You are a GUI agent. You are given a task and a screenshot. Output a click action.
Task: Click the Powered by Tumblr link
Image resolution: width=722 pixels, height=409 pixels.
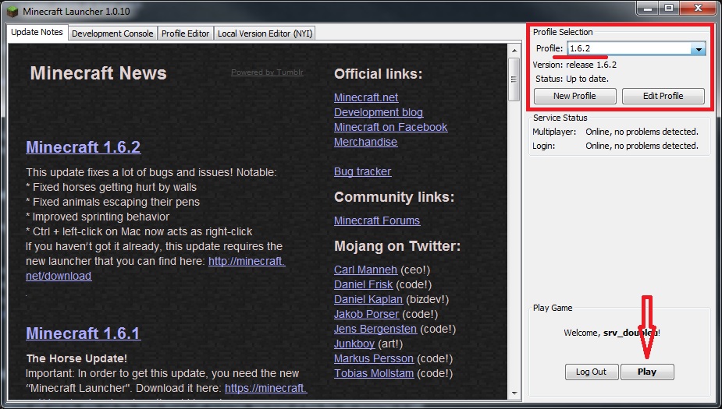[x=267, y=72]
